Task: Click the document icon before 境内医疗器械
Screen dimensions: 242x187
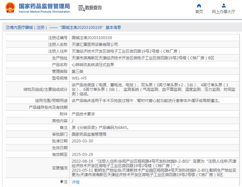Action: point(8,28)
